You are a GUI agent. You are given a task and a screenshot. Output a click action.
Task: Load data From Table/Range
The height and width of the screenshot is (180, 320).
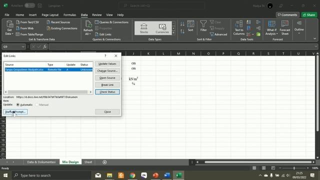29,34
